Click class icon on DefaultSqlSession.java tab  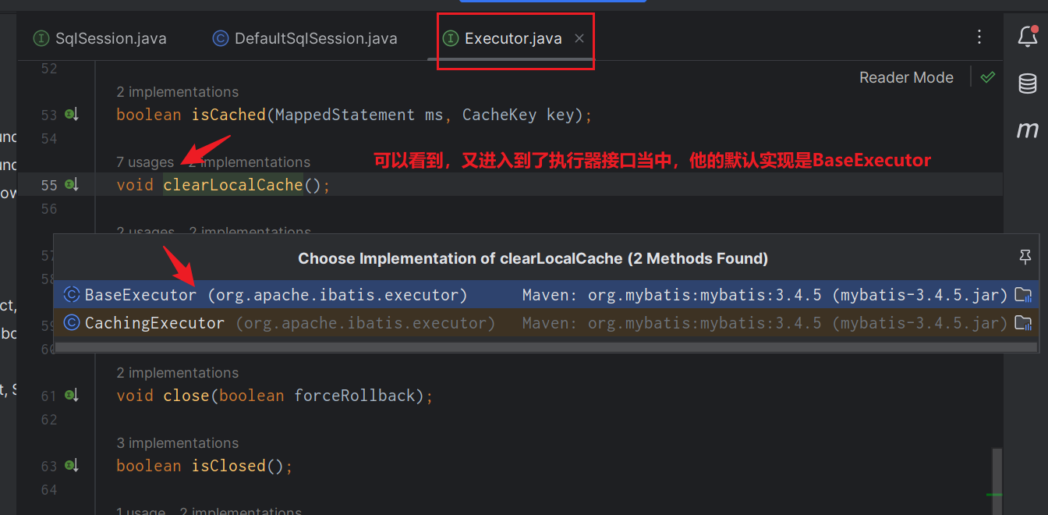[221, 38]
